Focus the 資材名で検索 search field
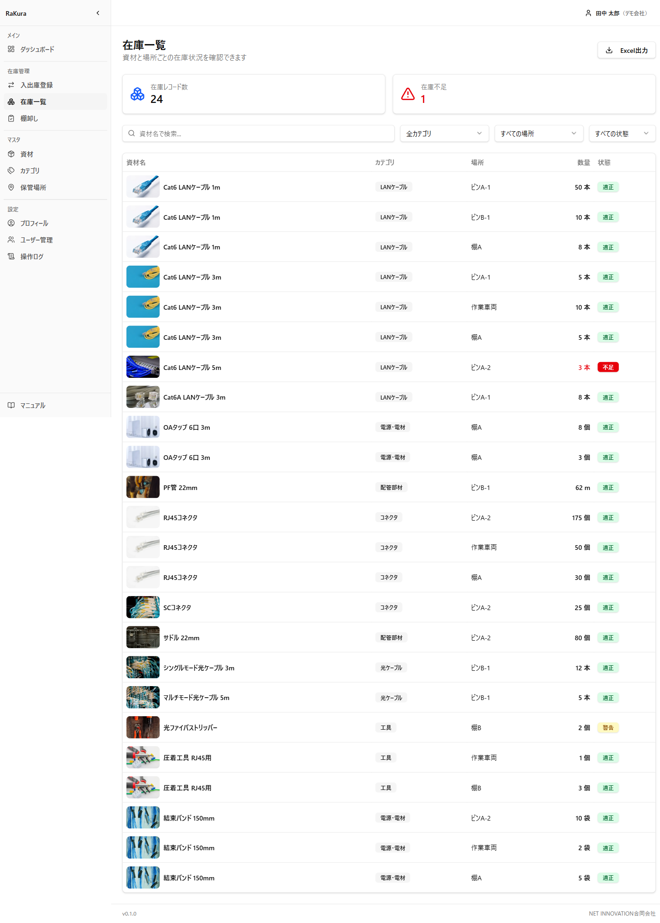Viewport: 660px width, 923px height. 258,134
